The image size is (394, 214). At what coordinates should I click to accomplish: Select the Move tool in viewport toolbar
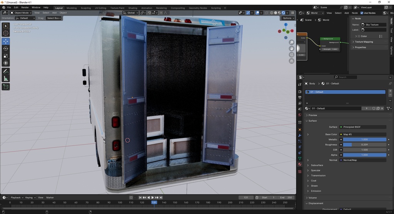click(x=6, y=41)
